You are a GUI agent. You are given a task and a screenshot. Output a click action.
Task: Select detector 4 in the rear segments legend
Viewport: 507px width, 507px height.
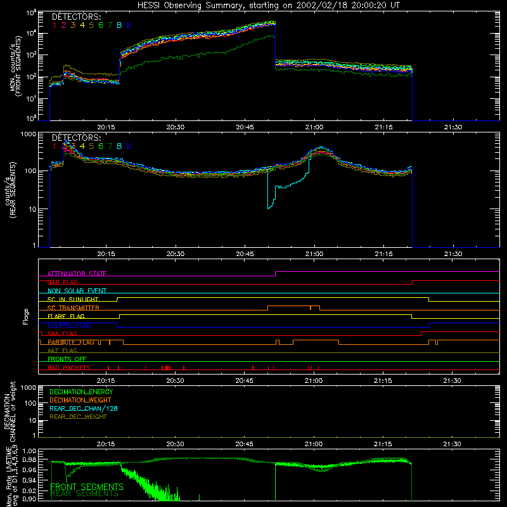tap(82, 146)
